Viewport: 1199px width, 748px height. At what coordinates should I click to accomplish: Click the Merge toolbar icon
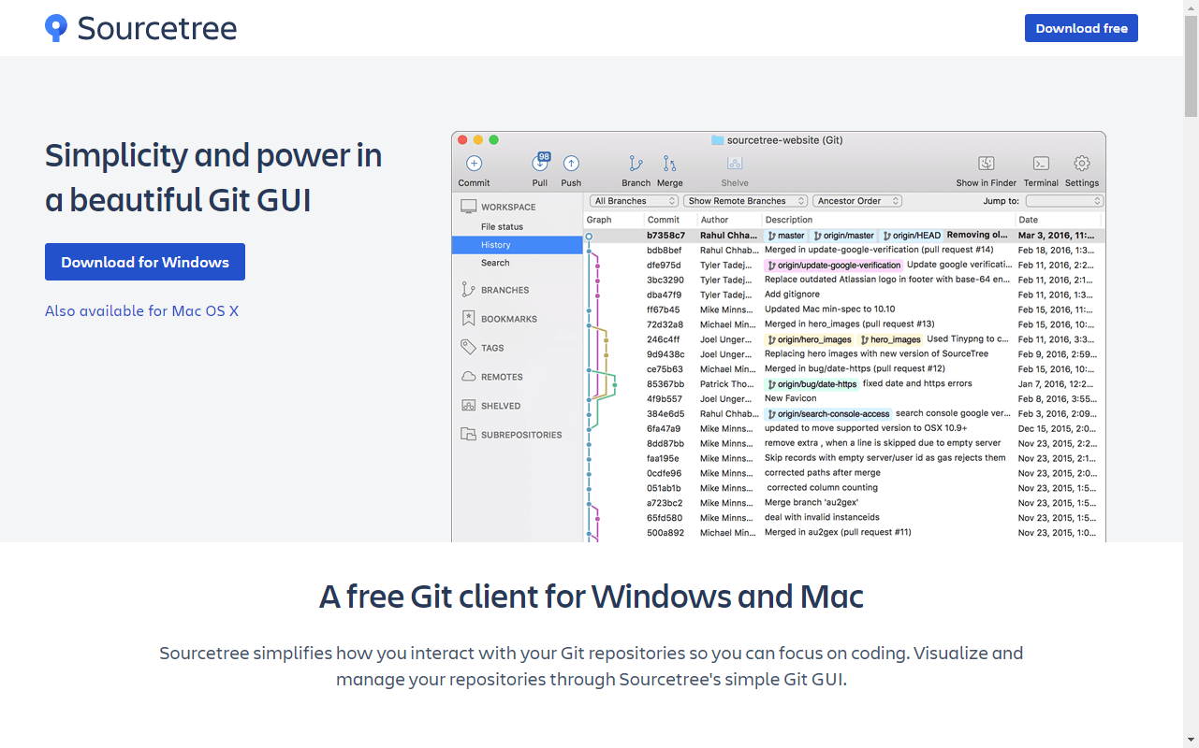(669, 164)
